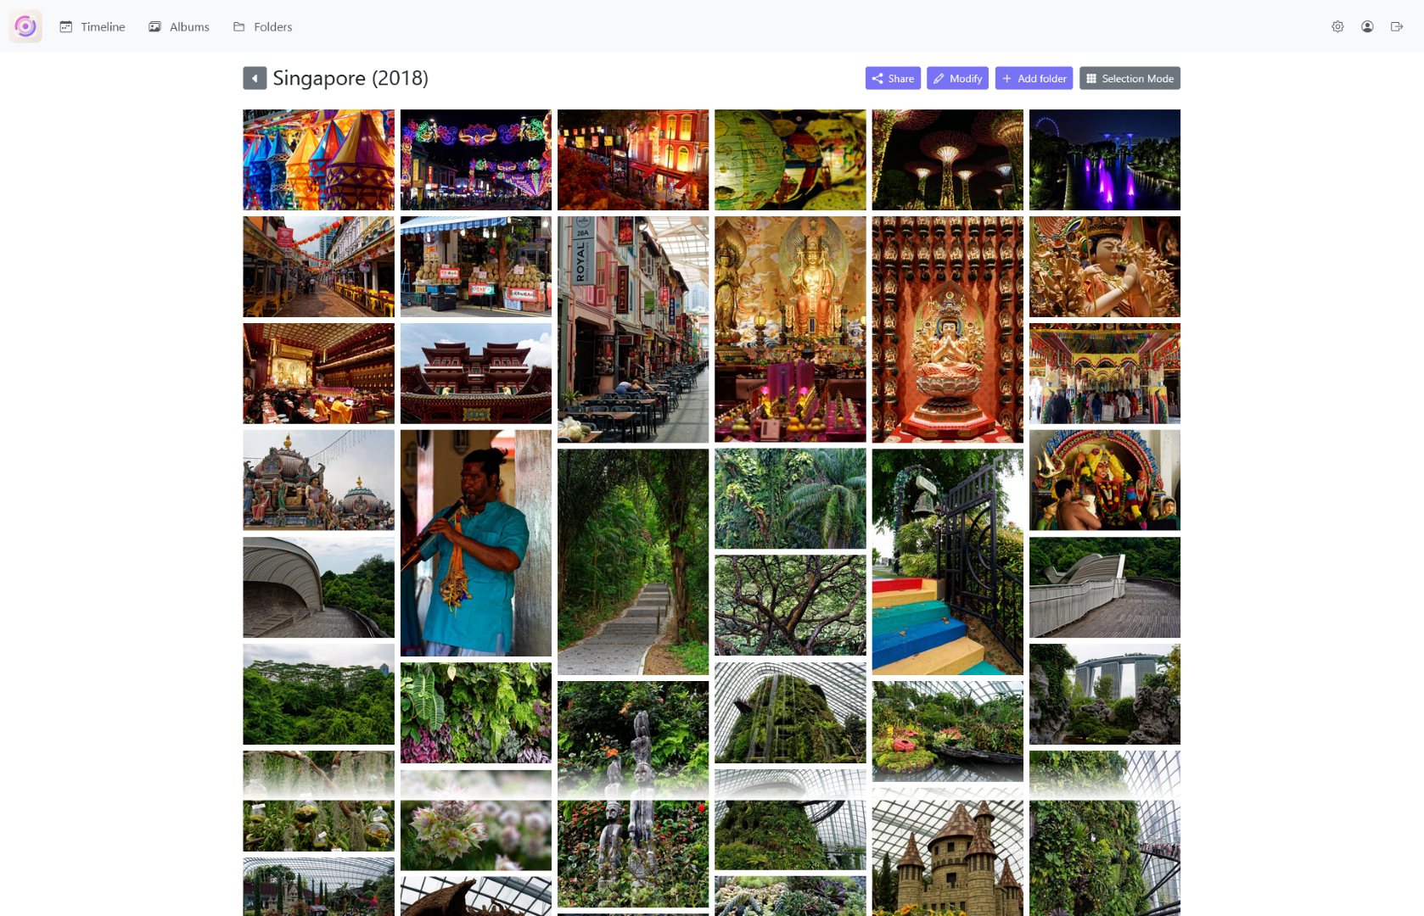
Task: Open the Share dialog
Action: [892, 78]
